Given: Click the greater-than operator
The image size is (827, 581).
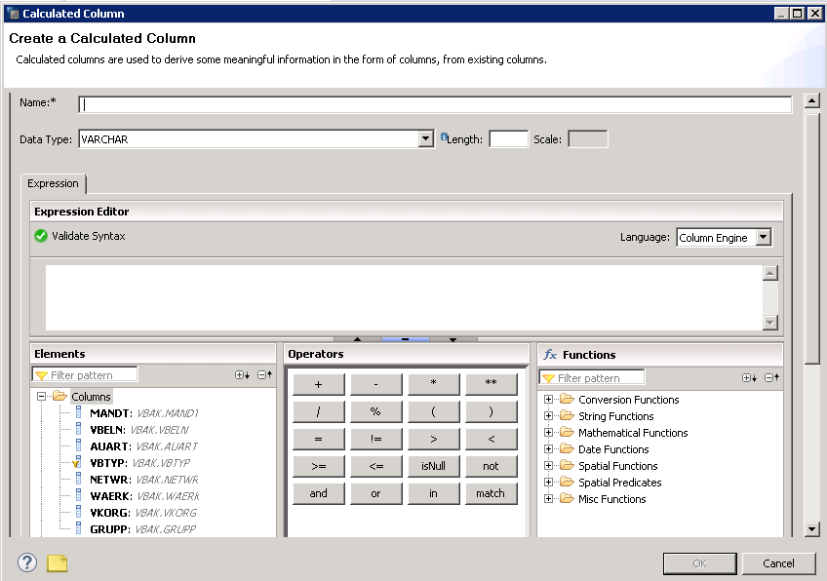Looking at the screenshot, I should pos(434,440).
